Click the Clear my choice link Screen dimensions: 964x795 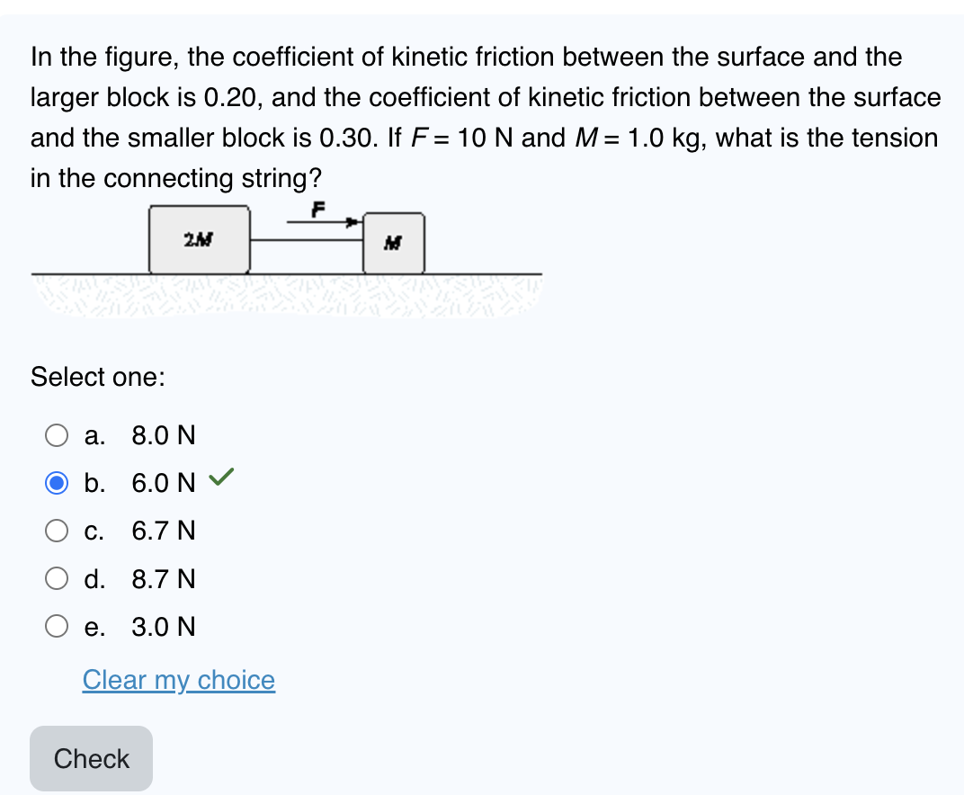[178, 681]
